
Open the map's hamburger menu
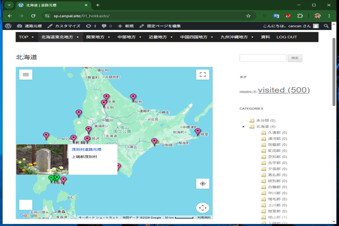26,75
